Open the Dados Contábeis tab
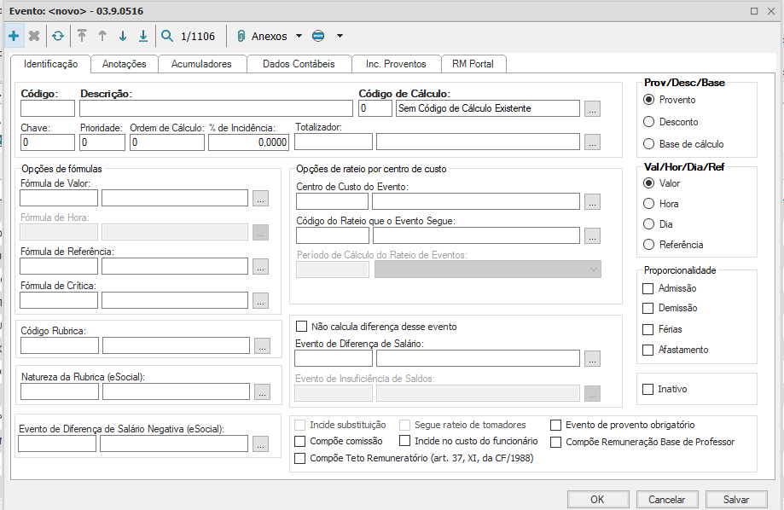Viewport: 784px width, 510px height. [299, 64]
